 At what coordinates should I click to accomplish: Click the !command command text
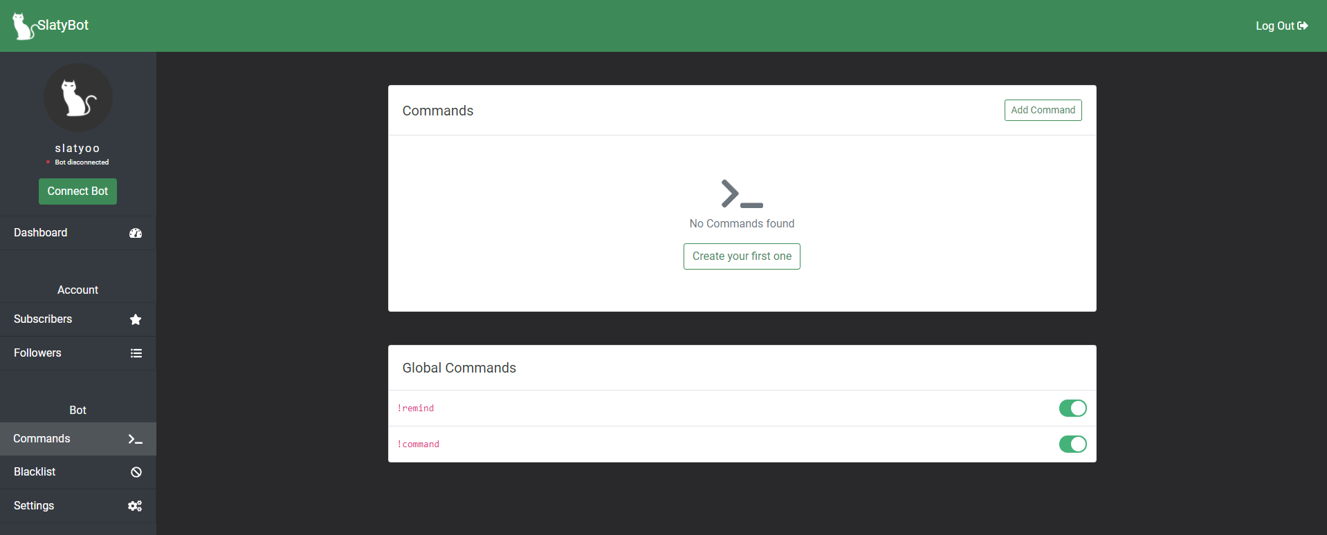(x=419, y=444)
